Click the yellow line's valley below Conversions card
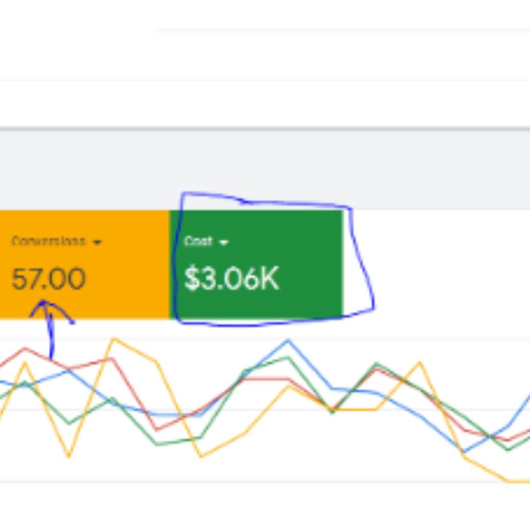This screenshot has width=530, height=530. [x=68, y=457]
